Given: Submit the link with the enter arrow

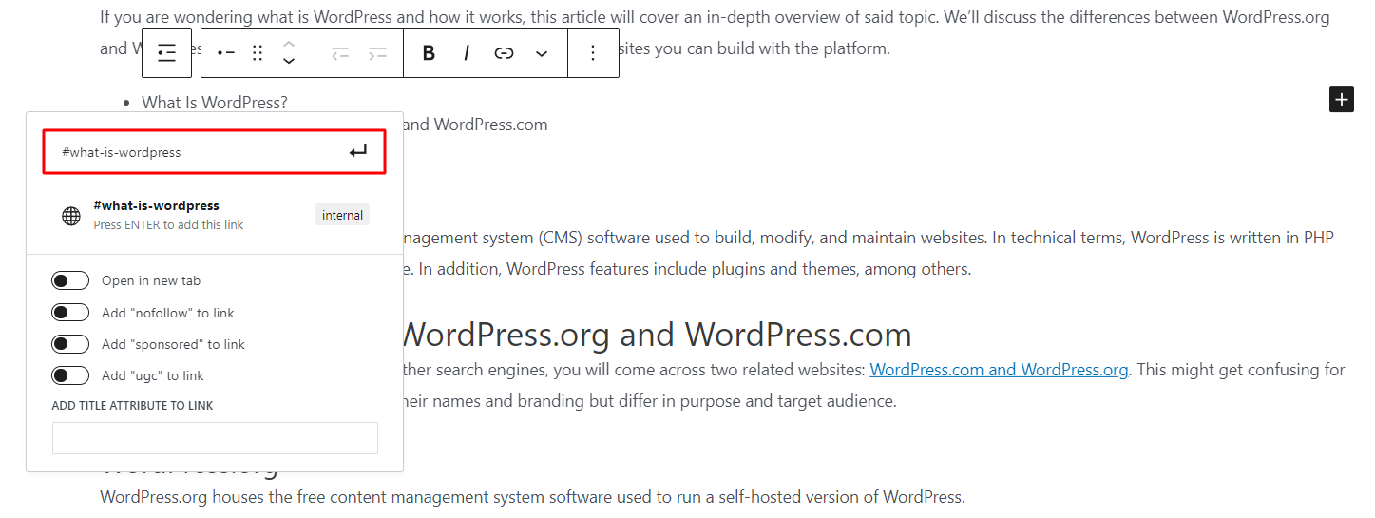Looking at the screenshot, I should (357, 152).
